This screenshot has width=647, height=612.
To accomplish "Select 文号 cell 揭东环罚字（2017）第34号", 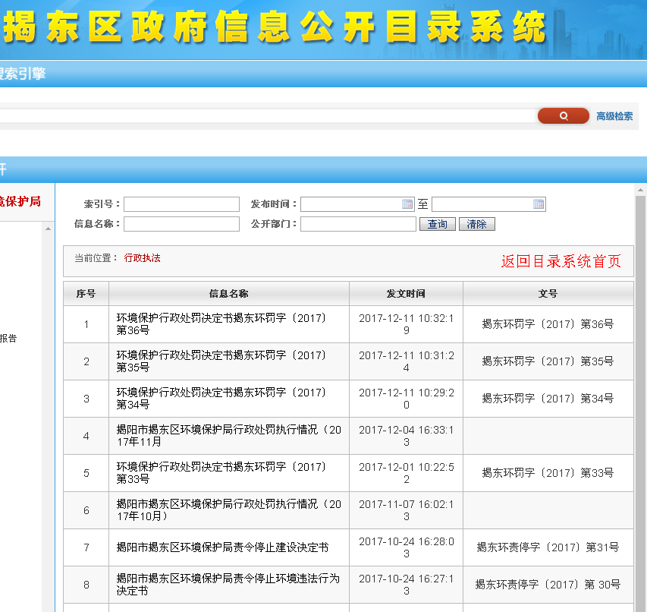I will (548, 399).
